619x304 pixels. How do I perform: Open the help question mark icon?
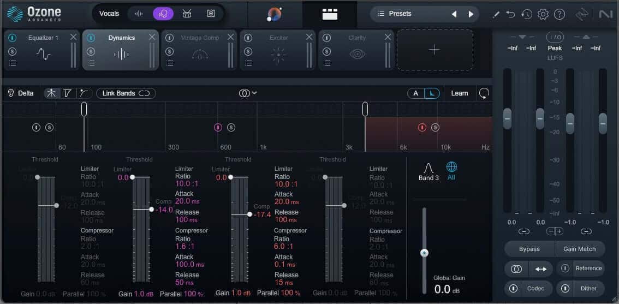(560, 15)
